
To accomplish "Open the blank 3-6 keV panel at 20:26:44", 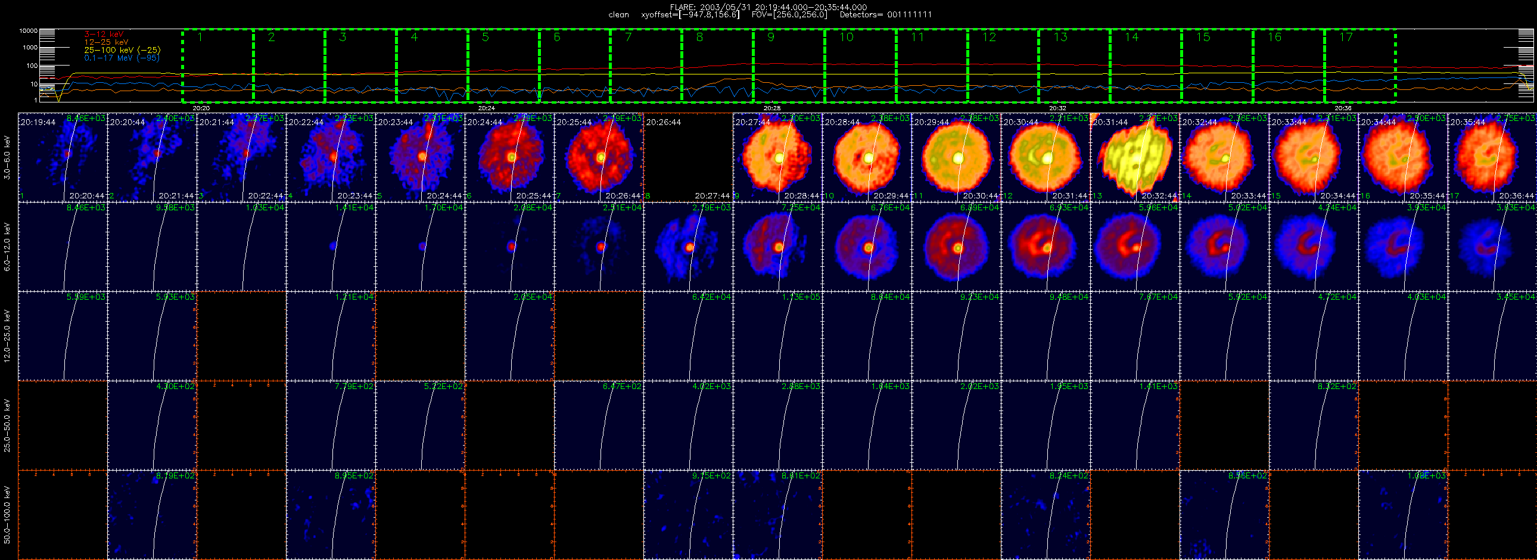I will tap(688, 157).
